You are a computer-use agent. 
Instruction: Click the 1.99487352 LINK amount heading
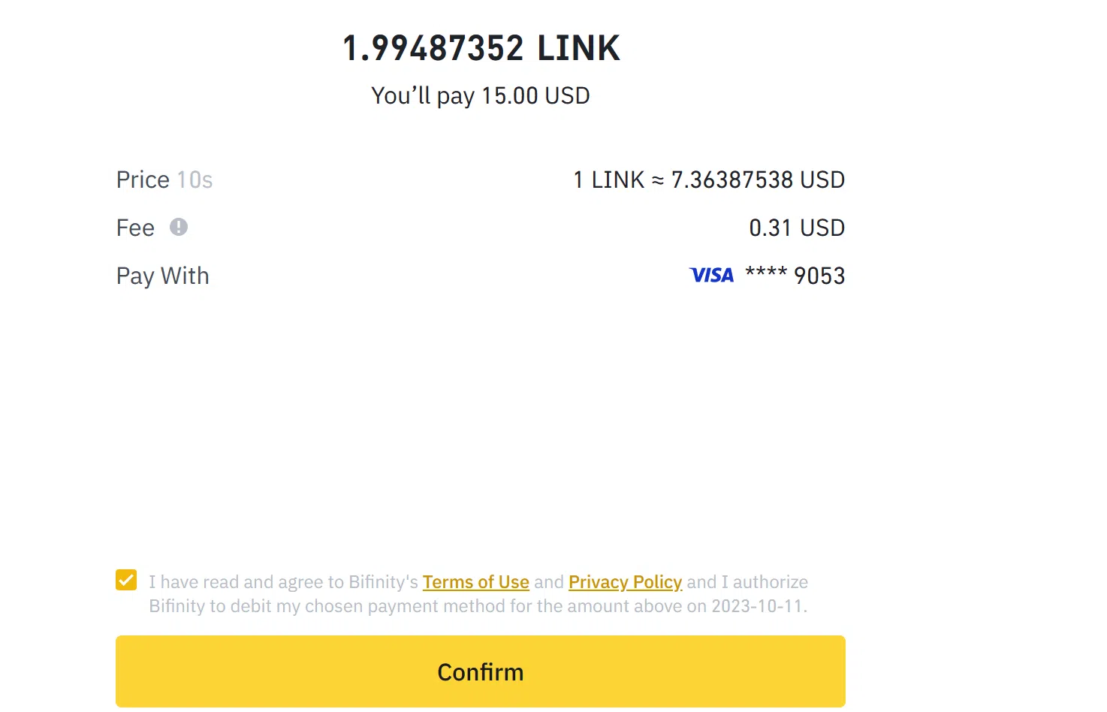tap(481, 49)
